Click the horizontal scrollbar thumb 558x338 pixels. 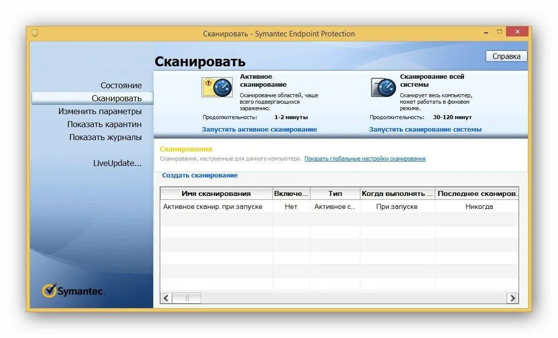(187, 298)
